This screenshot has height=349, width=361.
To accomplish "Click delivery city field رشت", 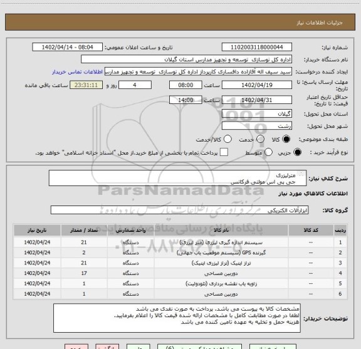I will click(257, 126).
